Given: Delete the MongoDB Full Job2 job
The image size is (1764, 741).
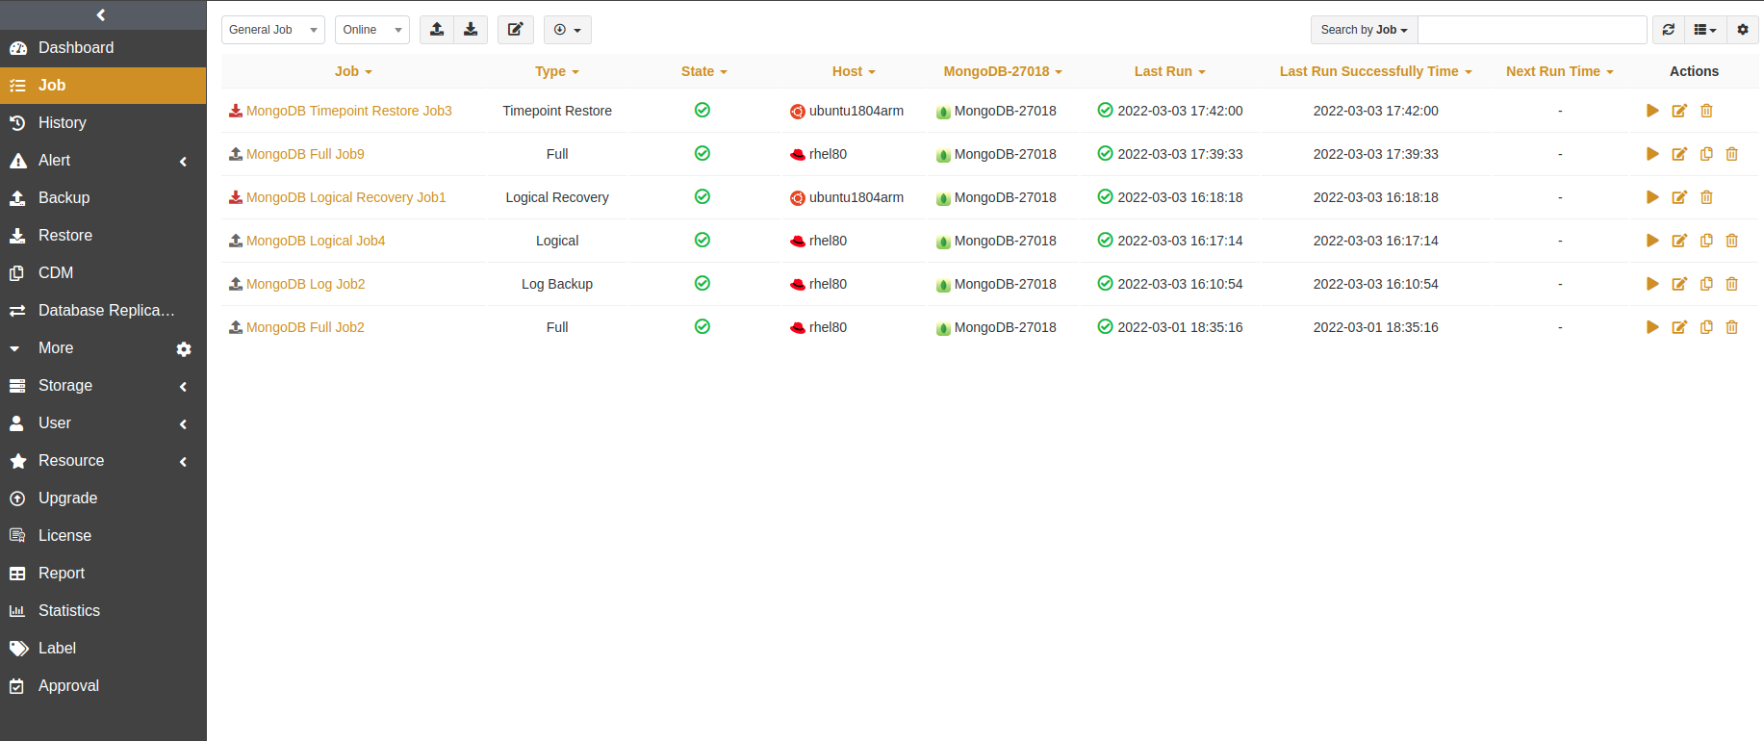Looking at the screenshot, I should (x=1731, y=327).
